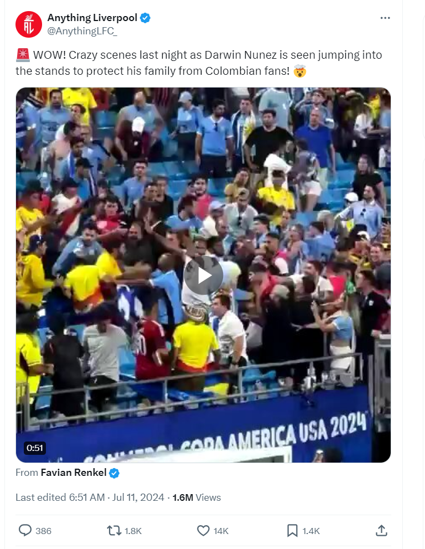Open the Favian Renkel source profile

[x=74, y=473]
